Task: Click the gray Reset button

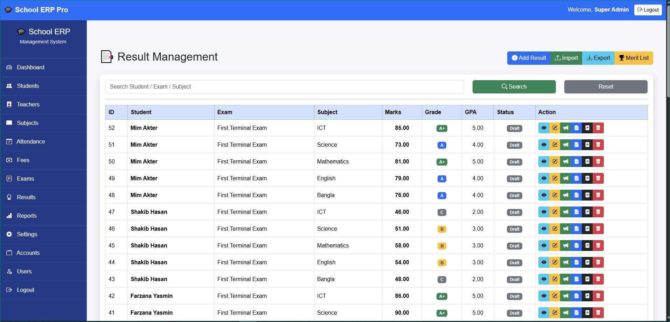Action: [606, 87]
